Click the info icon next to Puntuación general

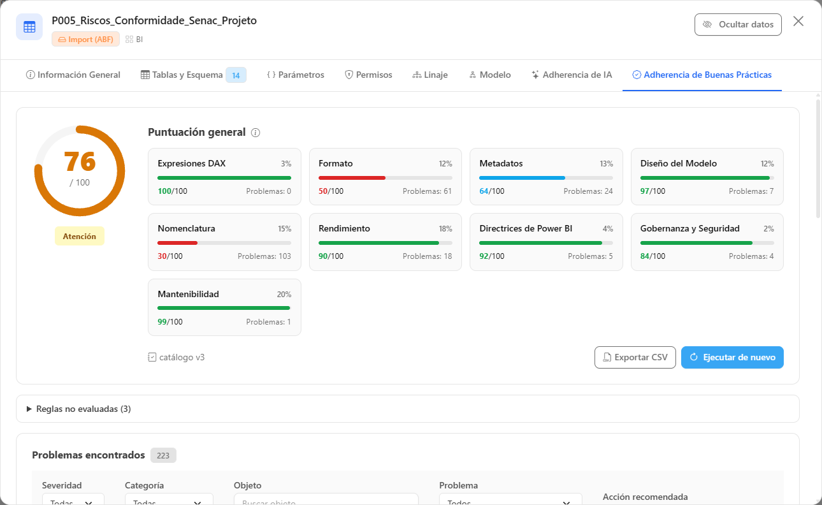pyautogui.click(x=256, y=133)
